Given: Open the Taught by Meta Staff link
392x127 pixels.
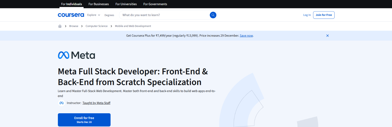Looking at the screenshot, I should click(96, 103).
